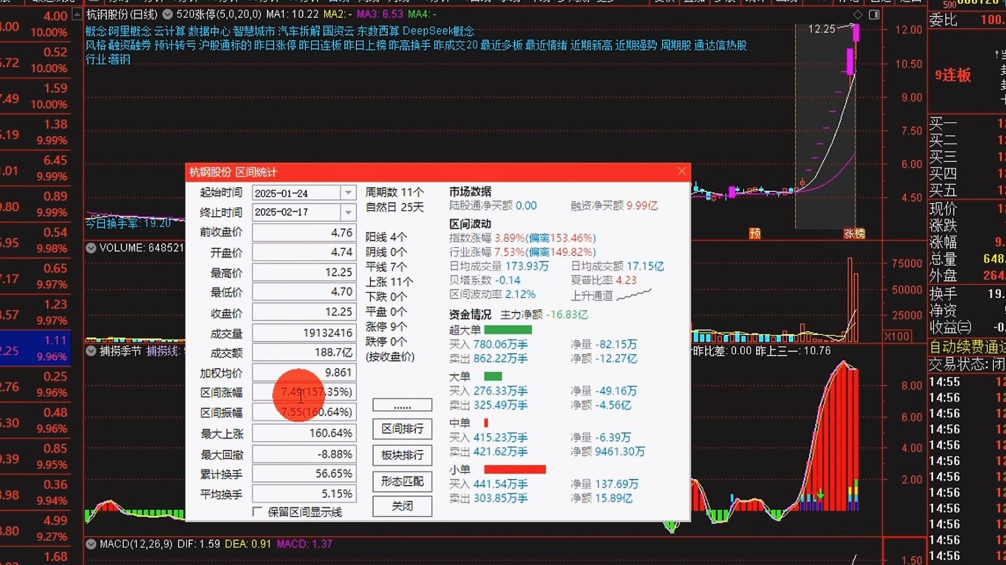Open the 终止时间 date dropdown
Screen dimensions: 1006x565
(347, 213)
